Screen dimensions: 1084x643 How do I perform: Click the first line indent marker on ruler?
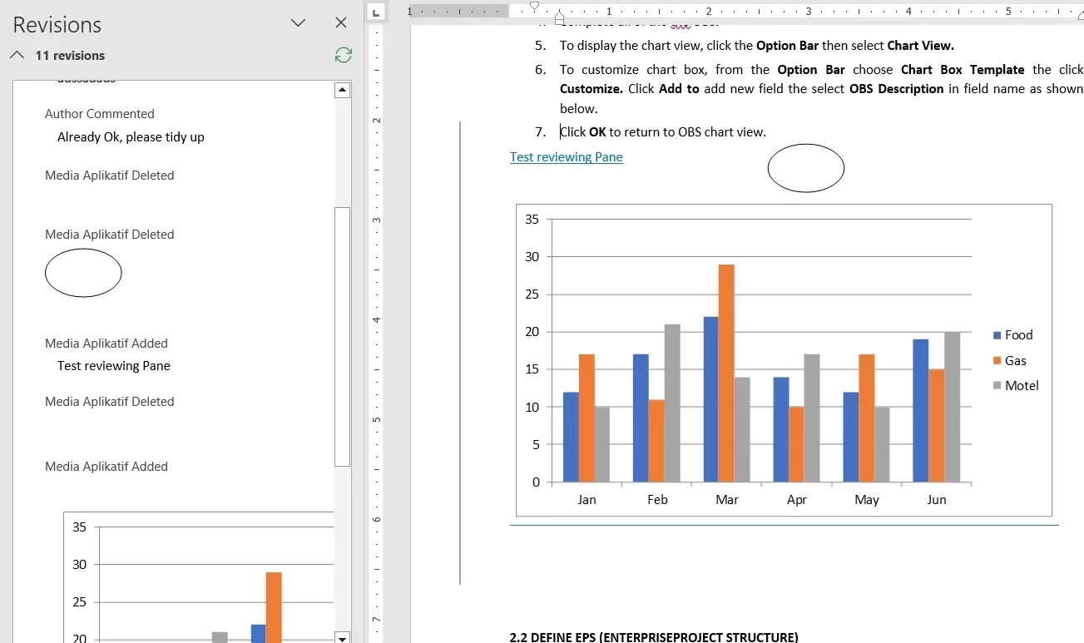coord(534,6)
